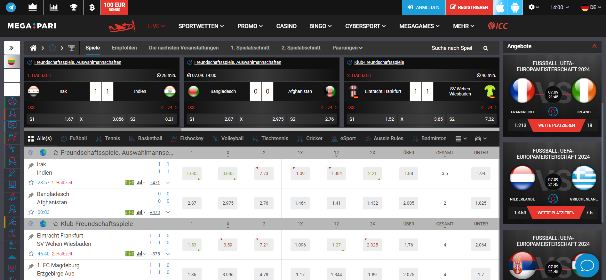
Task: Click the globe icon next to Klub-Freundschaftsspiele
Action: 43,224
